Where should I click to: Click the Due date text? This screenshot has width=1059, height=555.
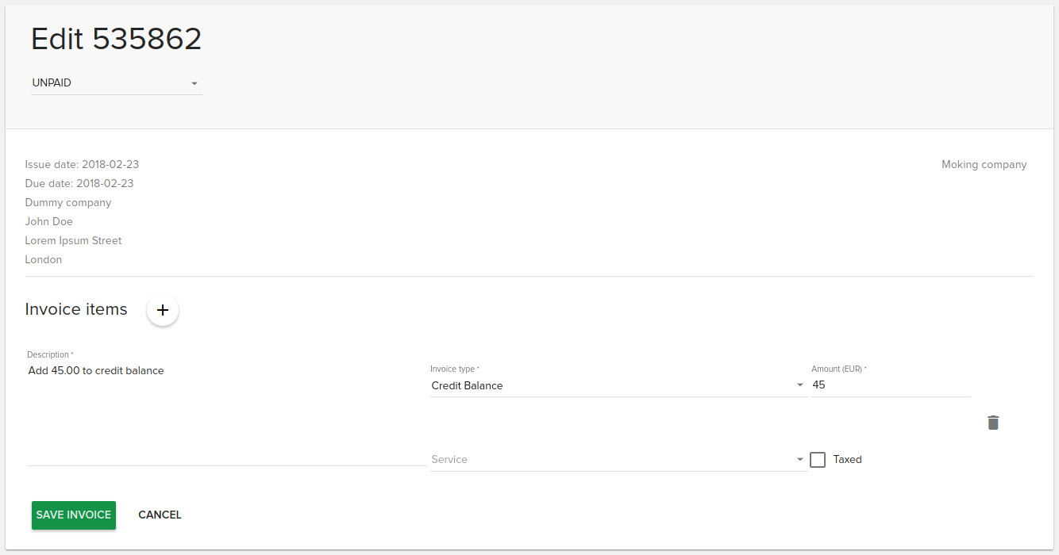[79, 183]
